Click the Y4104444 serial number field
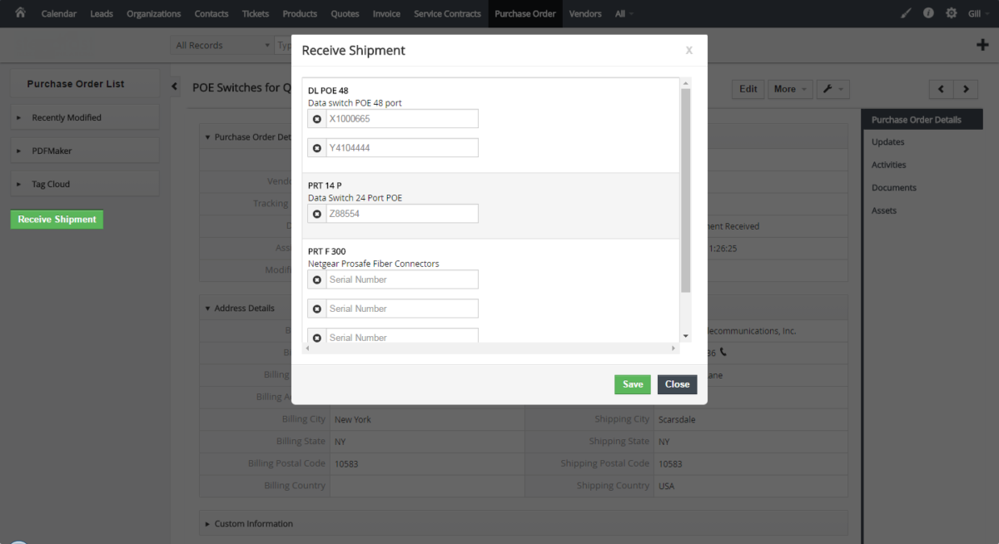The width and height of the screenshot is (999, 544). [402, 148]
